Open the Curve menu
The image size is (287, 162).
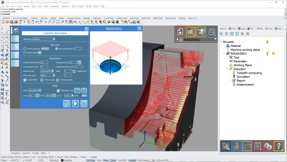[19, 6]
